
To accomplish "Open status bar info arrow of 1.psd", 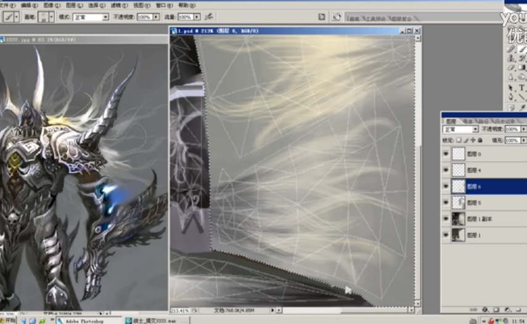I will pos(272,310).
